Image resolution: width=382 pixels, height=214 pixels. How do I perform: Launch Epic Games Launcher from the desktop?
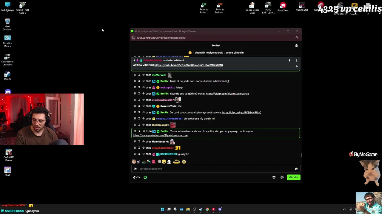(7, 60)
